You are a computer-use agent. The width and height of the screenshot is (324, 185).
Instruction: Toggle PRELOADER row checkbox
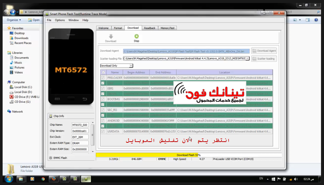pyautogui.click(x=103, y=78)
